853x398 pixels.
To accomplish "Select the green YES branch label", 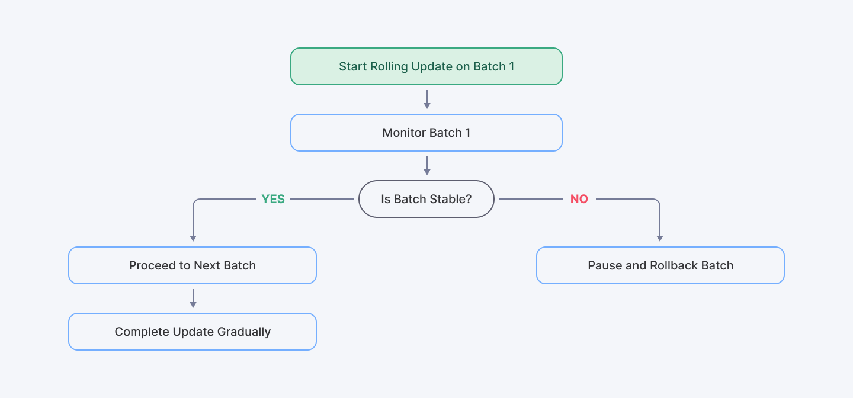I will click(x=273, y=199).
